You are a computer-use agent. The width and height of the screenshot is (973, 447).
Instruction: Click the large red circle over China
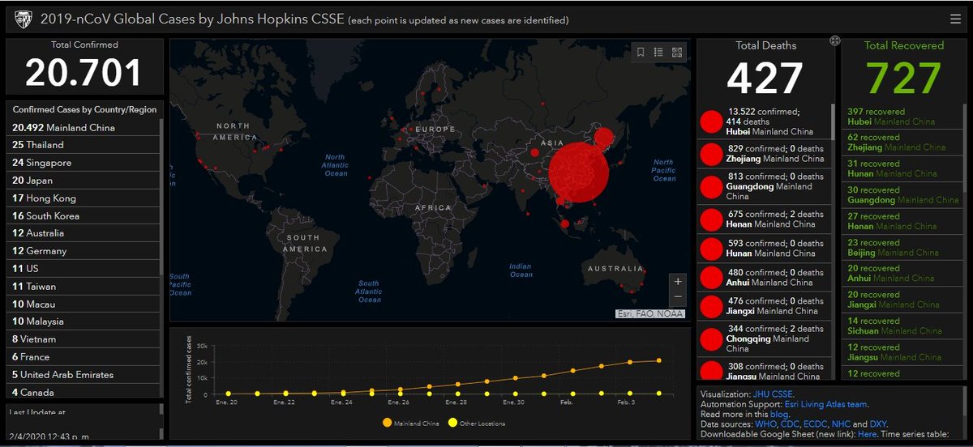click(579, 171)
